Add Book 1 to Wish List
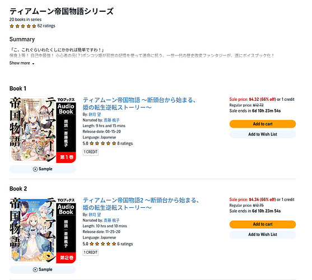 (x=263, y=134)
